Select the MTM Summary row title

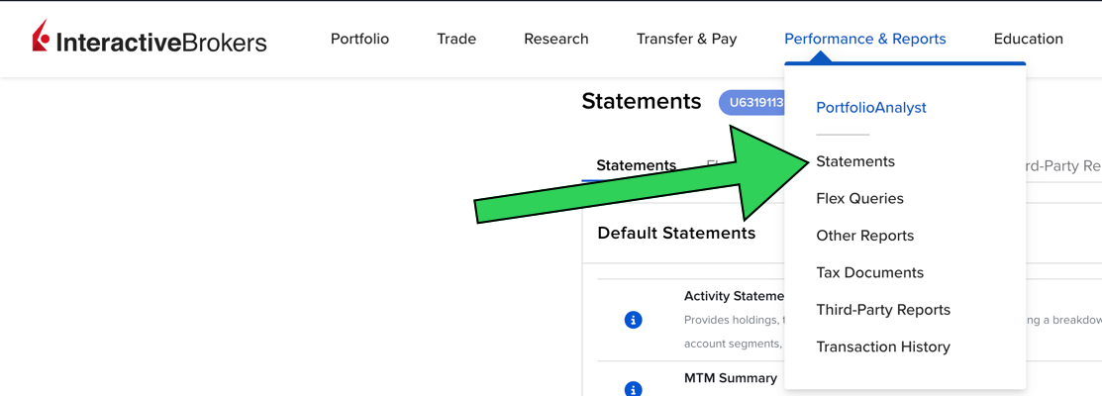pos(731,378)
